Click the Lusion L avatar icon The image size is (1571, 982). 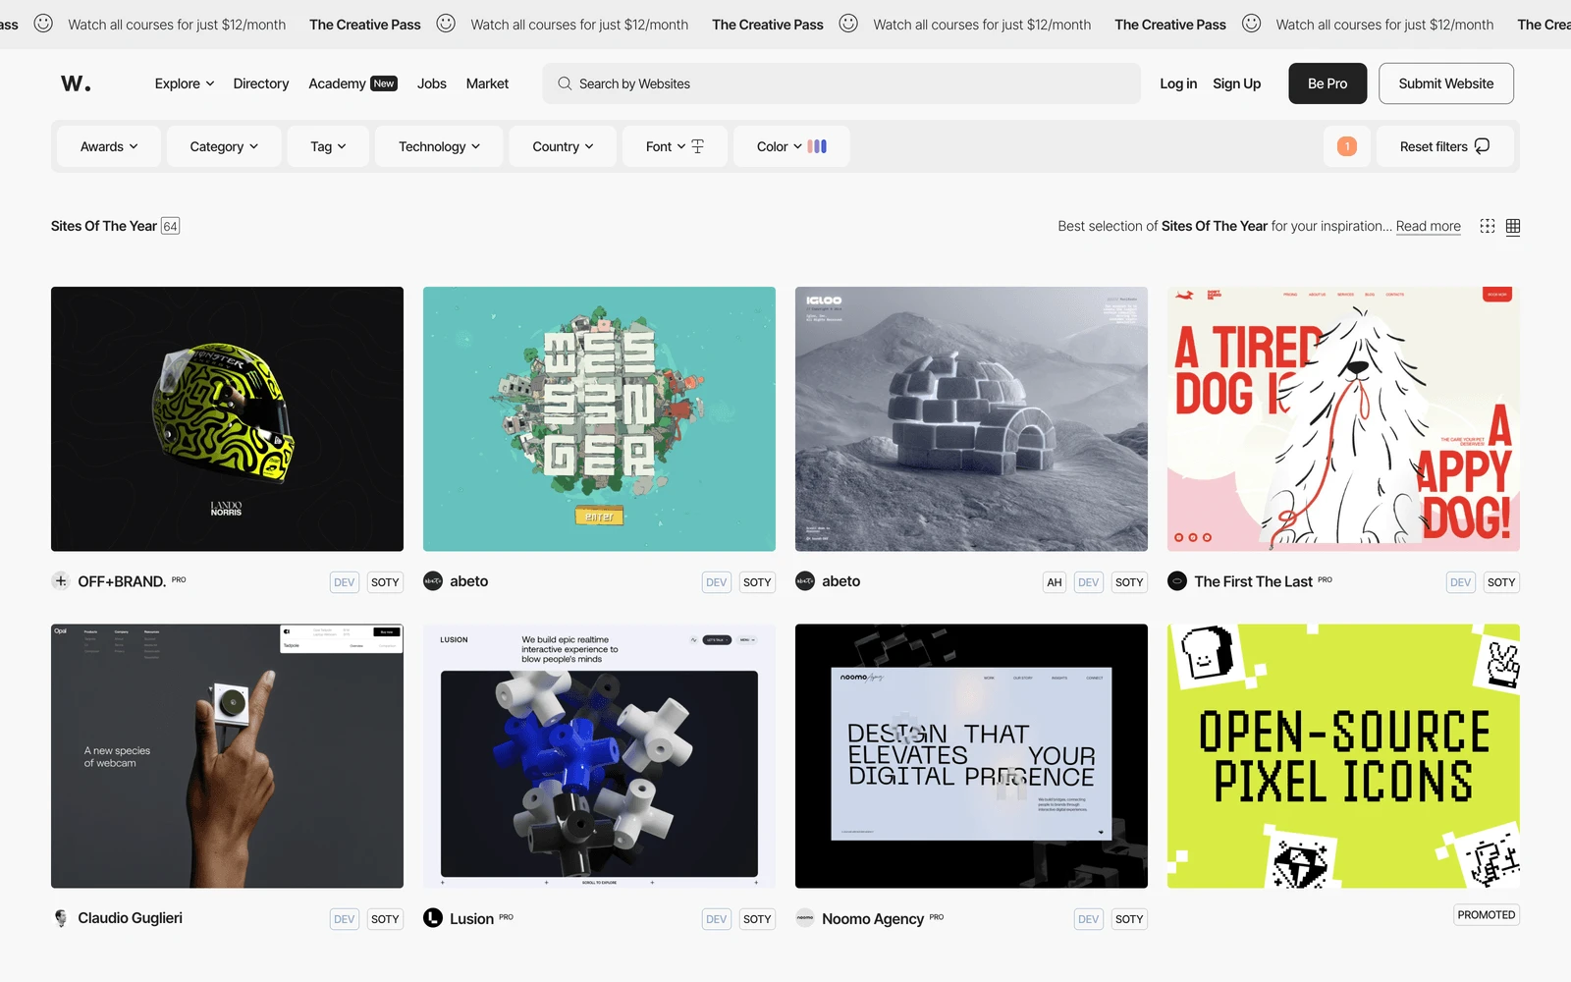433,918
